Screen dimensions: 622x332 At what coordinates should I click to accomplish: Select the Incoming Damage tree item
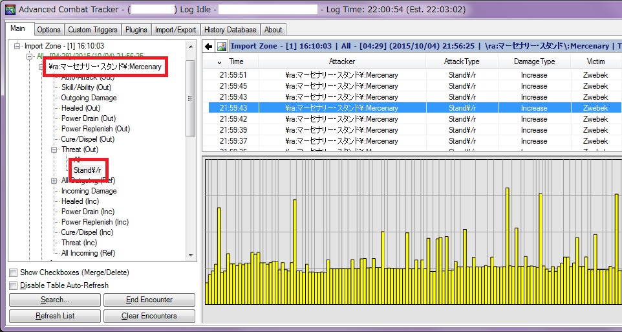coord(89,191)
